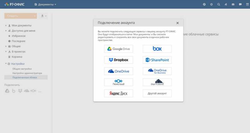Close the Подключение аккаунта dialog
Viewport: 250px width, 133px height.
click(x=177, y=23)
